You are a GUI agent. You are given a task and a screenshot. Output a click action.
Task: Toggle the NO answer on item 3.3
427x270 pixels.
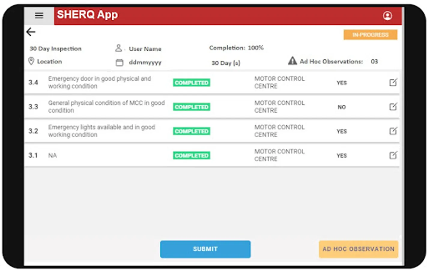[x=341, y=107]
